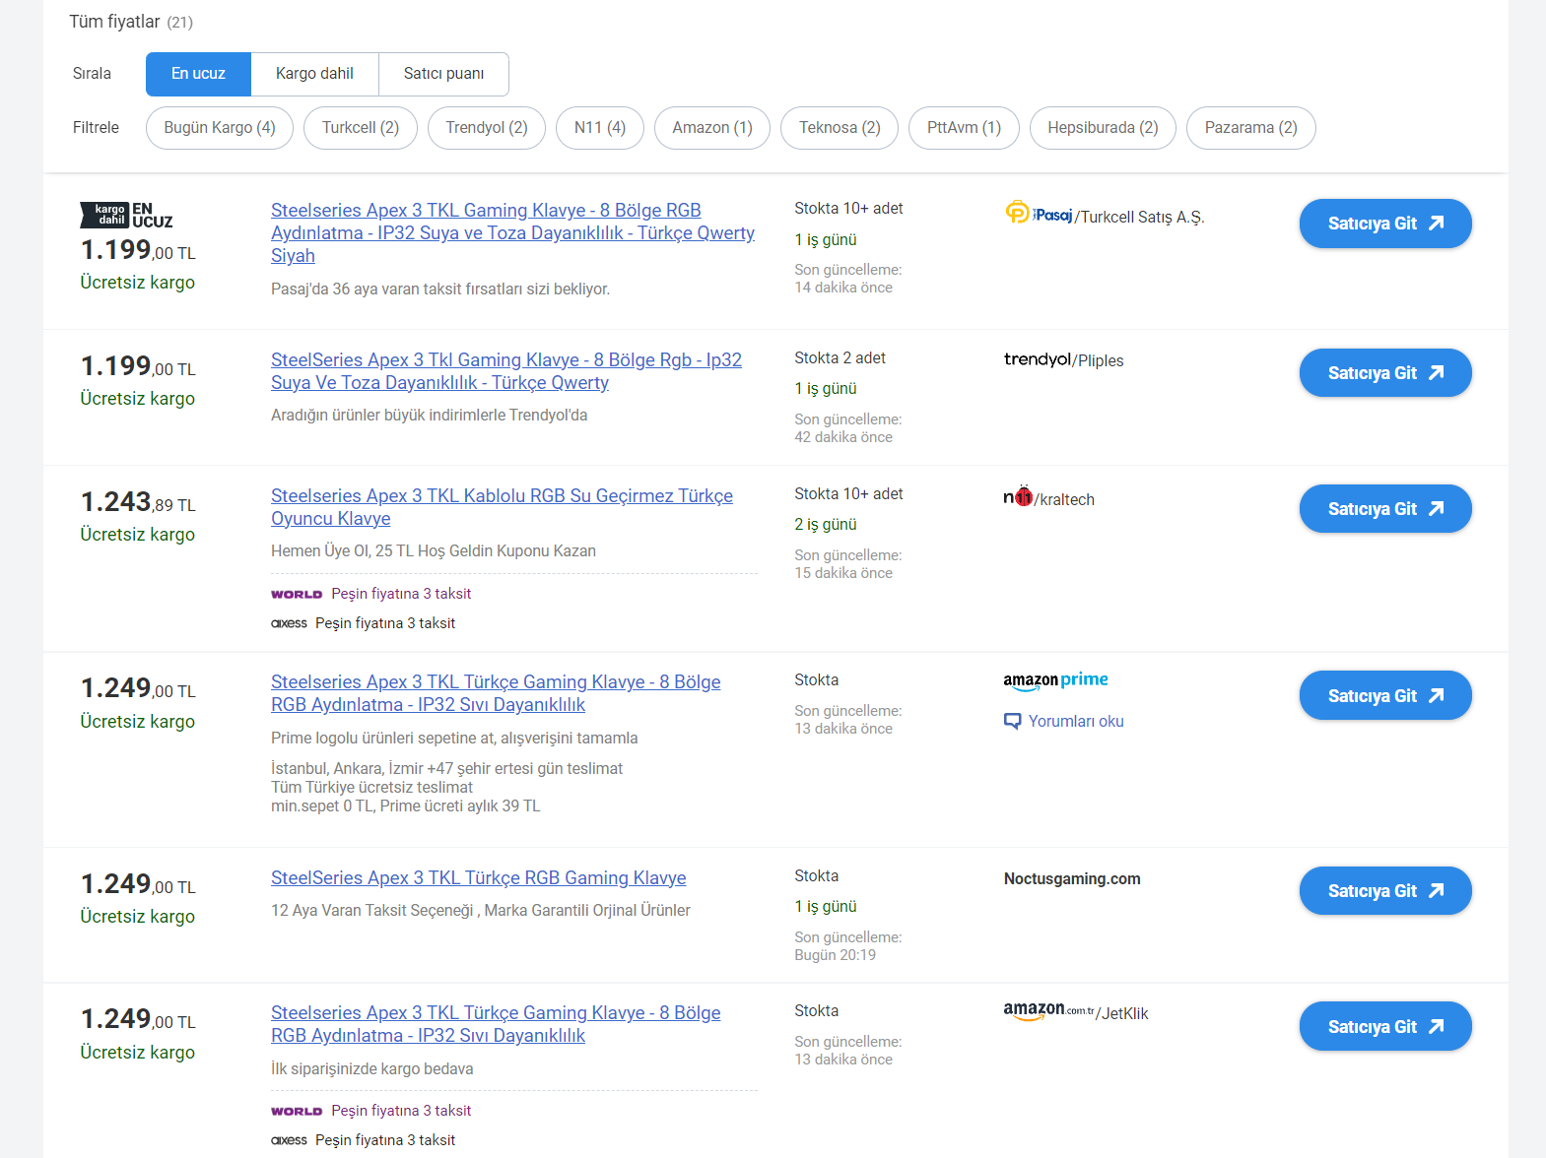Click the Amazon Prime logo

tap(1055, 680)
